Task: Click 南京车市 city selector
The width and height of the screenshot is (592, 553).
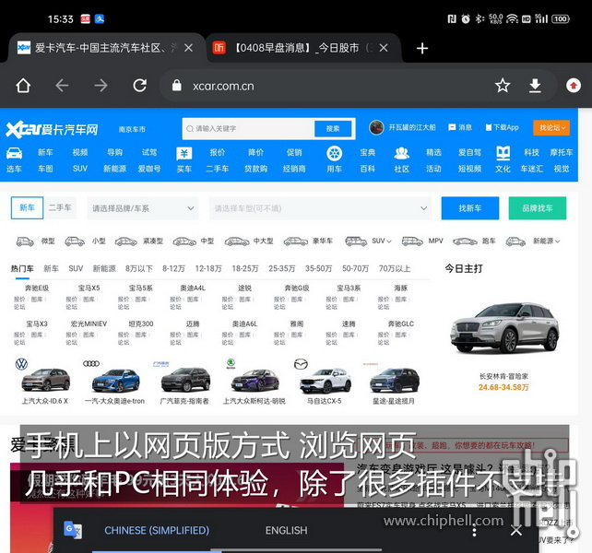Action: (x=132, y=129)
